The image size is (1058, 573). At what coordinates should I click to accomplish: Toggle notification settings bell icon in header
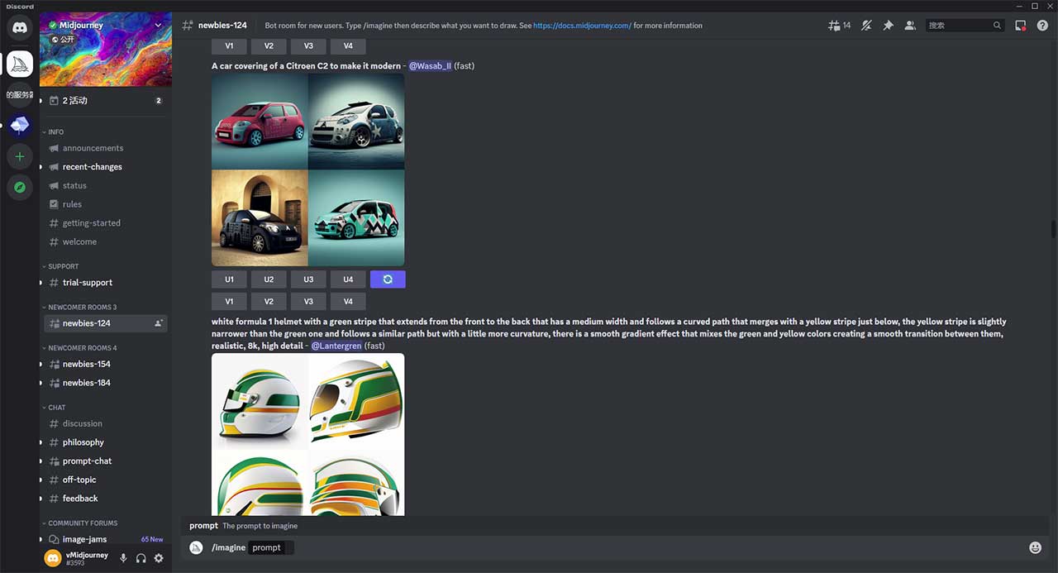point(866,26)
